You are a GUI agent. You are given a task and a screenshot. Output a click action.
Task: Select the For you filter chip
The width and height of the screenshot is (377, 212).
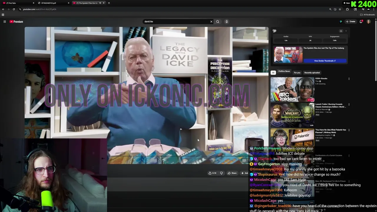tap(297, 73)
